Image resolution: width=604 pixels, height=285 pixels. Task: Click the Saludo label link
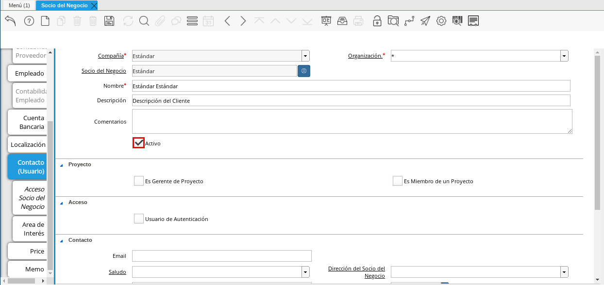click(117, 272)
